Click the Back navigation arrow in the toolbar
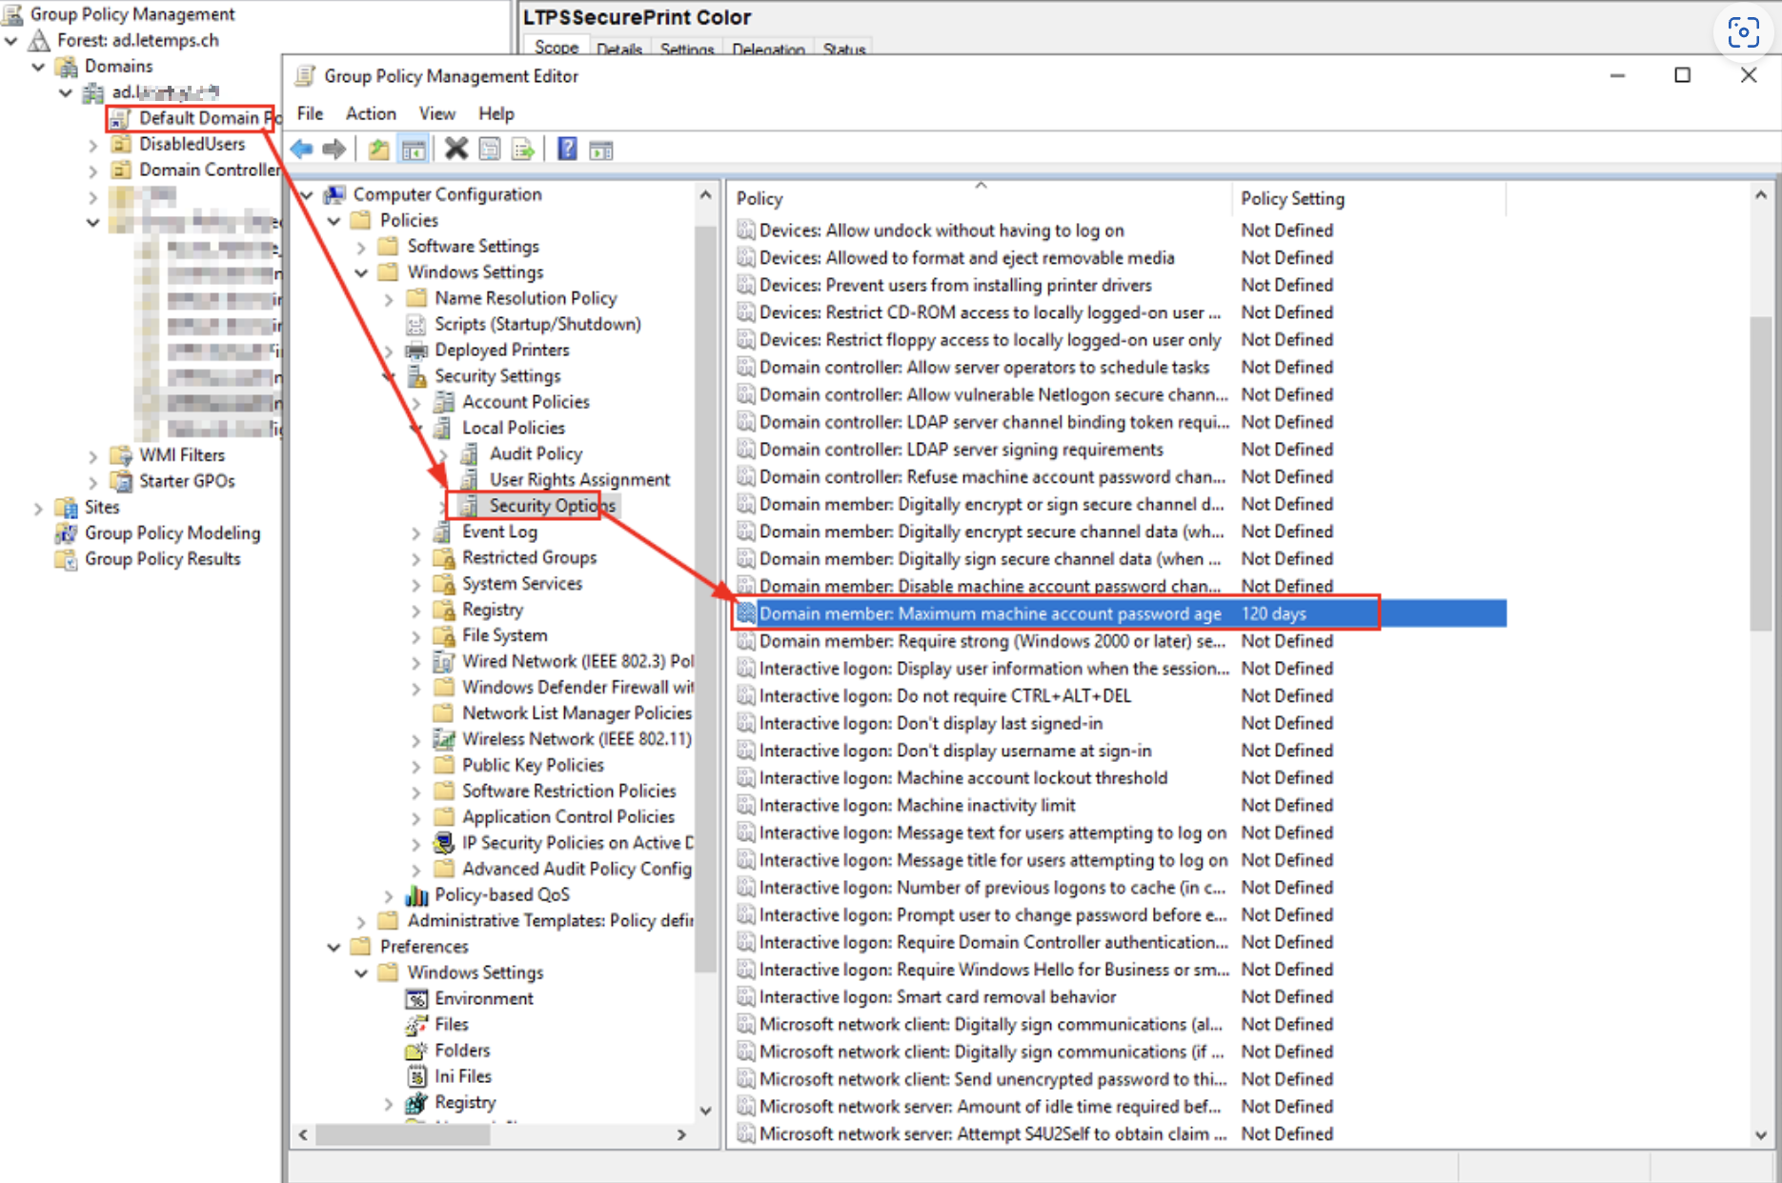The height and width of the screenshot is (1183, 1782). [302, 148]
